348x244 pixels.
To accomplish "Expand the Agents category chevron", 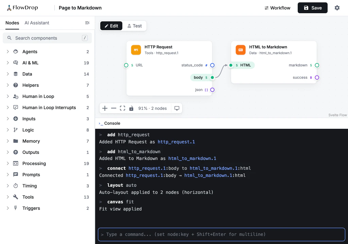I will tap(8, 52).
